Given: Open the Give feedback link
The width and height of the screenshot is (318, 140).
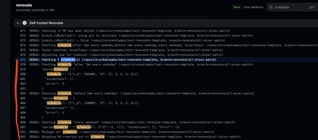Looking at the screenshot, I should point(253,7).
